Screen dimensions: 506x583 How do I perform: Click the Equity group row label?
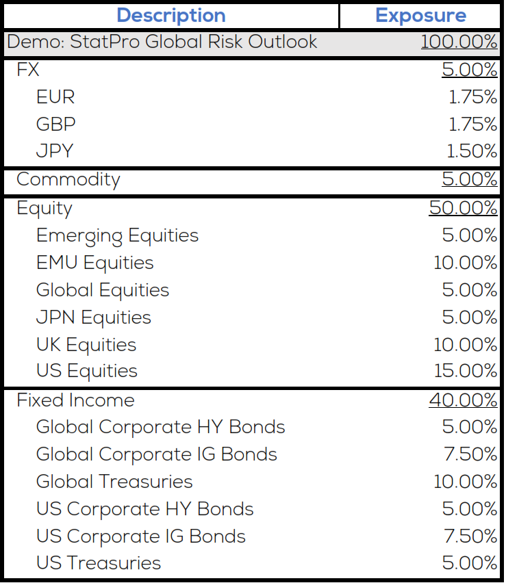pyautogui.click(x=45, y=208)
